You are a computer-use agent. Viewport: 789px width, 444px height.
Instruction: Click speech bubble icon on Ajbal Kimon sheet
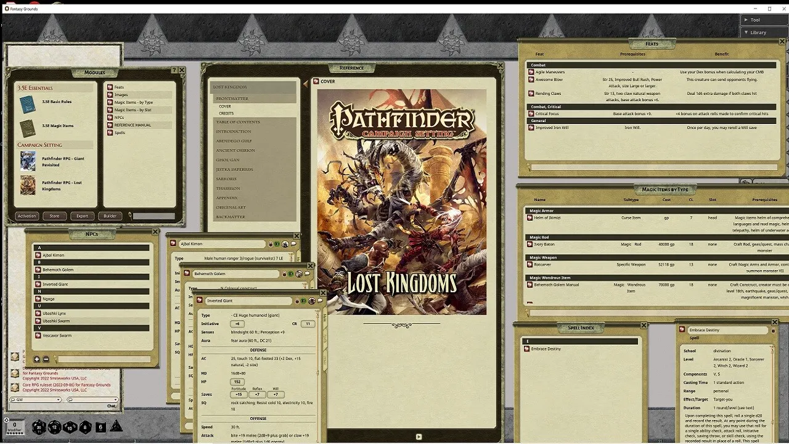pyautogui.click(x=293, y=244)
